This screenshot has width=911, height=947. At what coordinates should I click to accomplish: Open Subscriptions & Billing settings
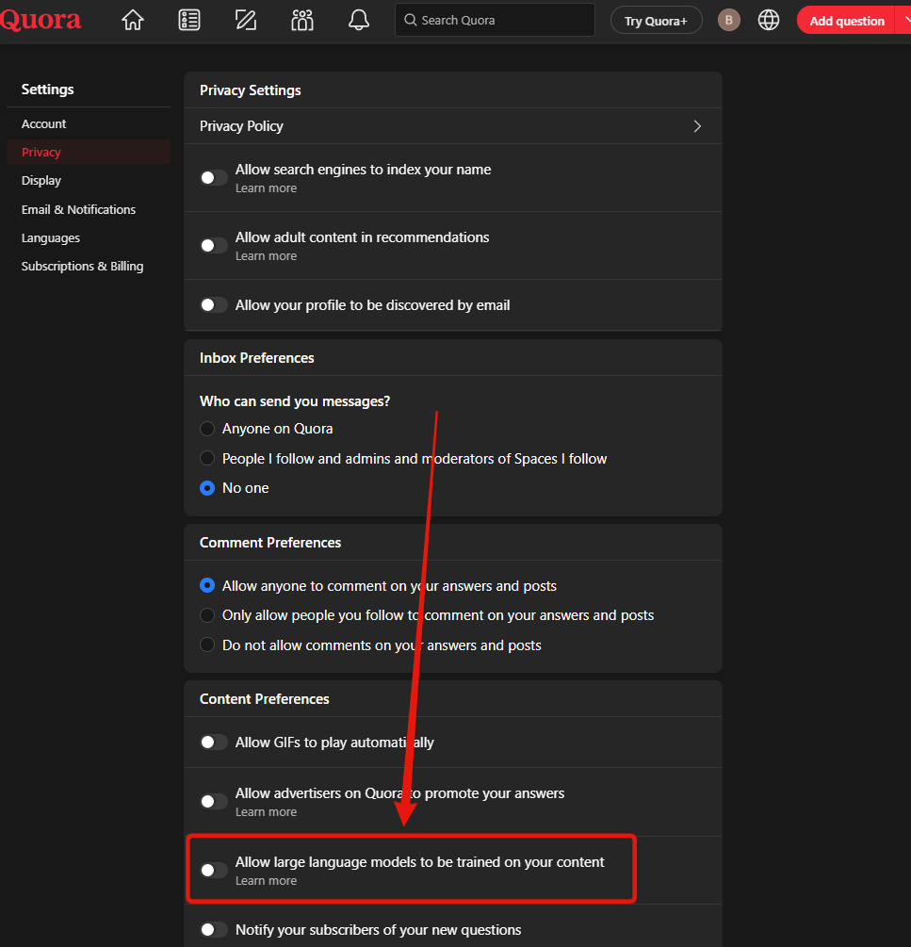click(83, 267)
